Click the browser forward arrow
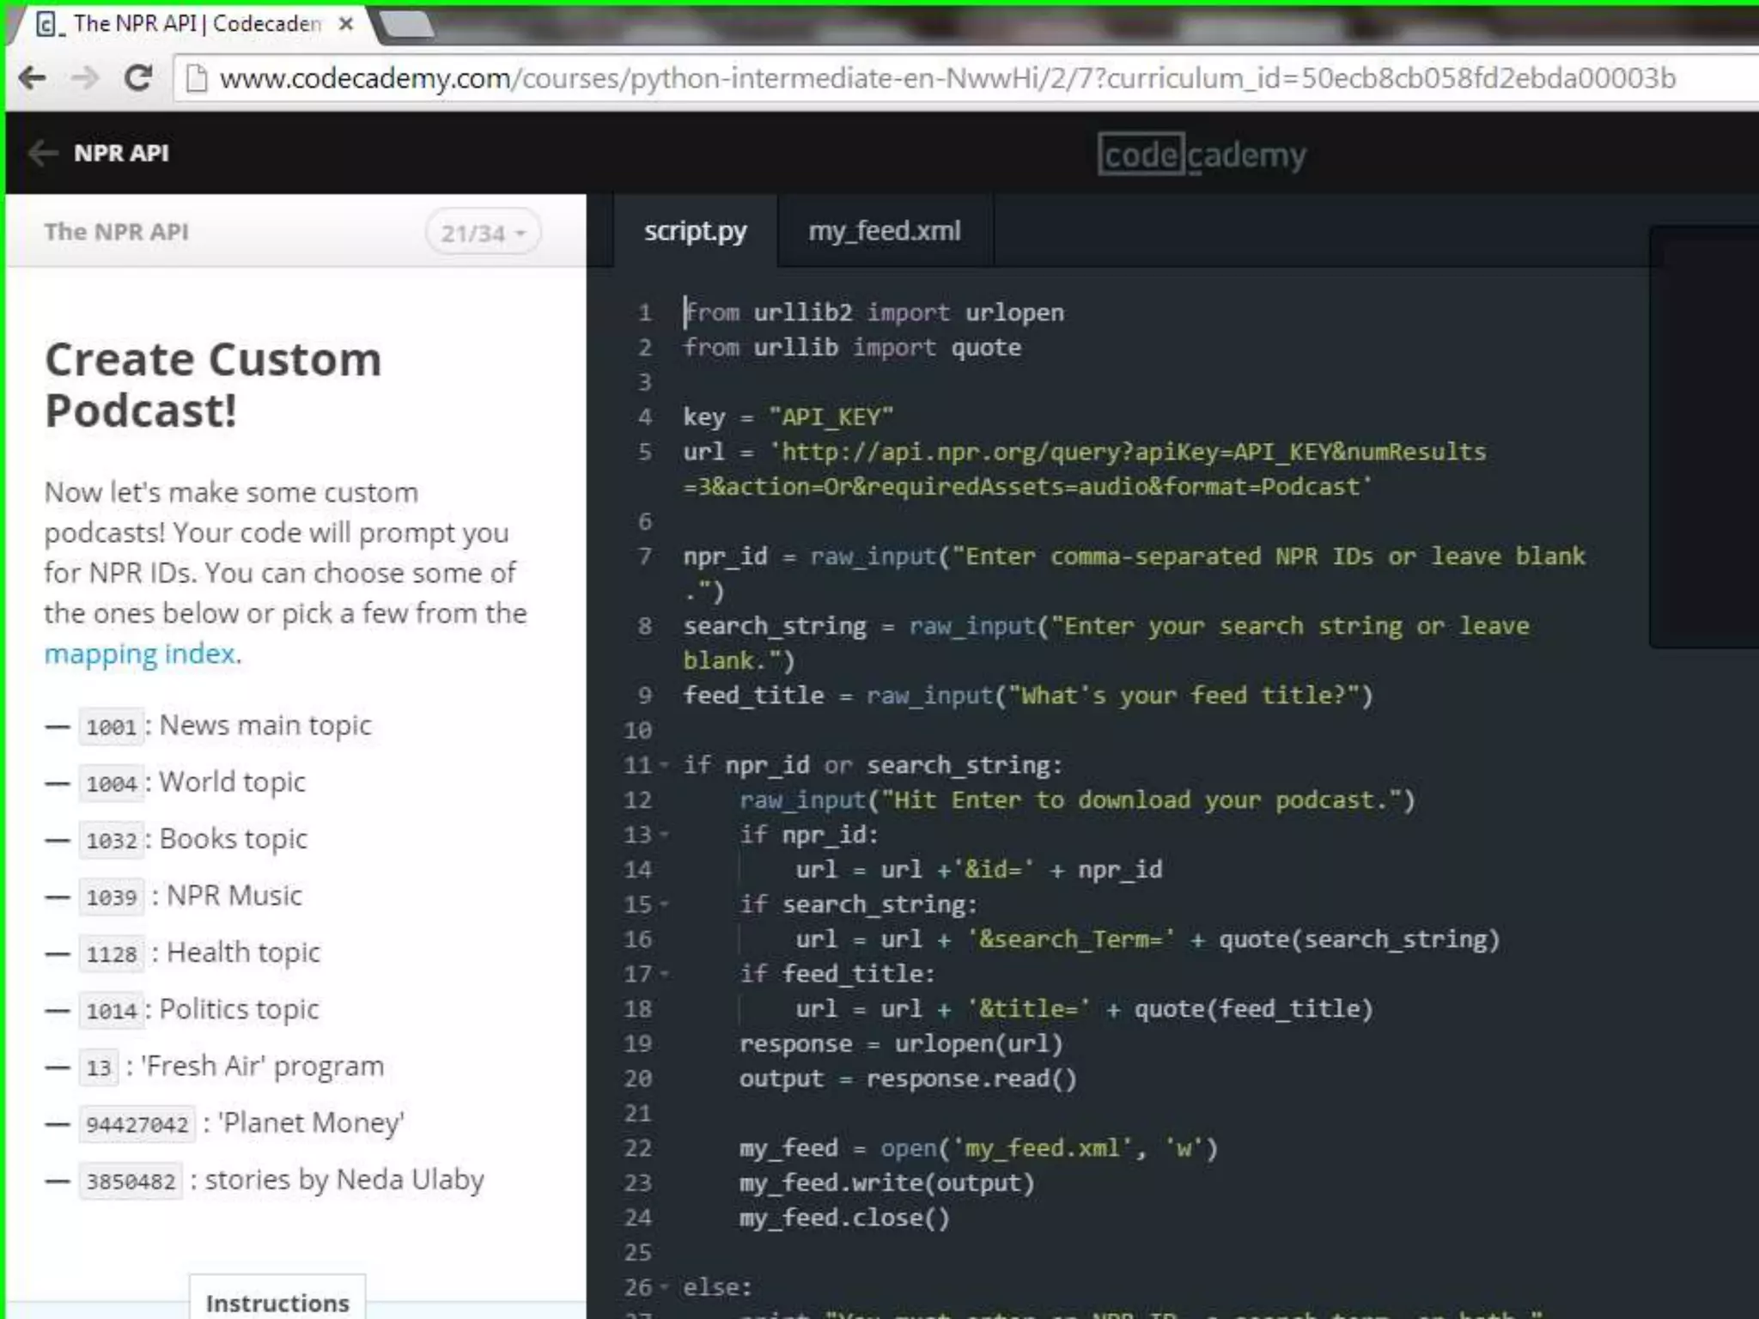Image resolution: width=1759 pixels, height=1319 pixels. [85, 78]
